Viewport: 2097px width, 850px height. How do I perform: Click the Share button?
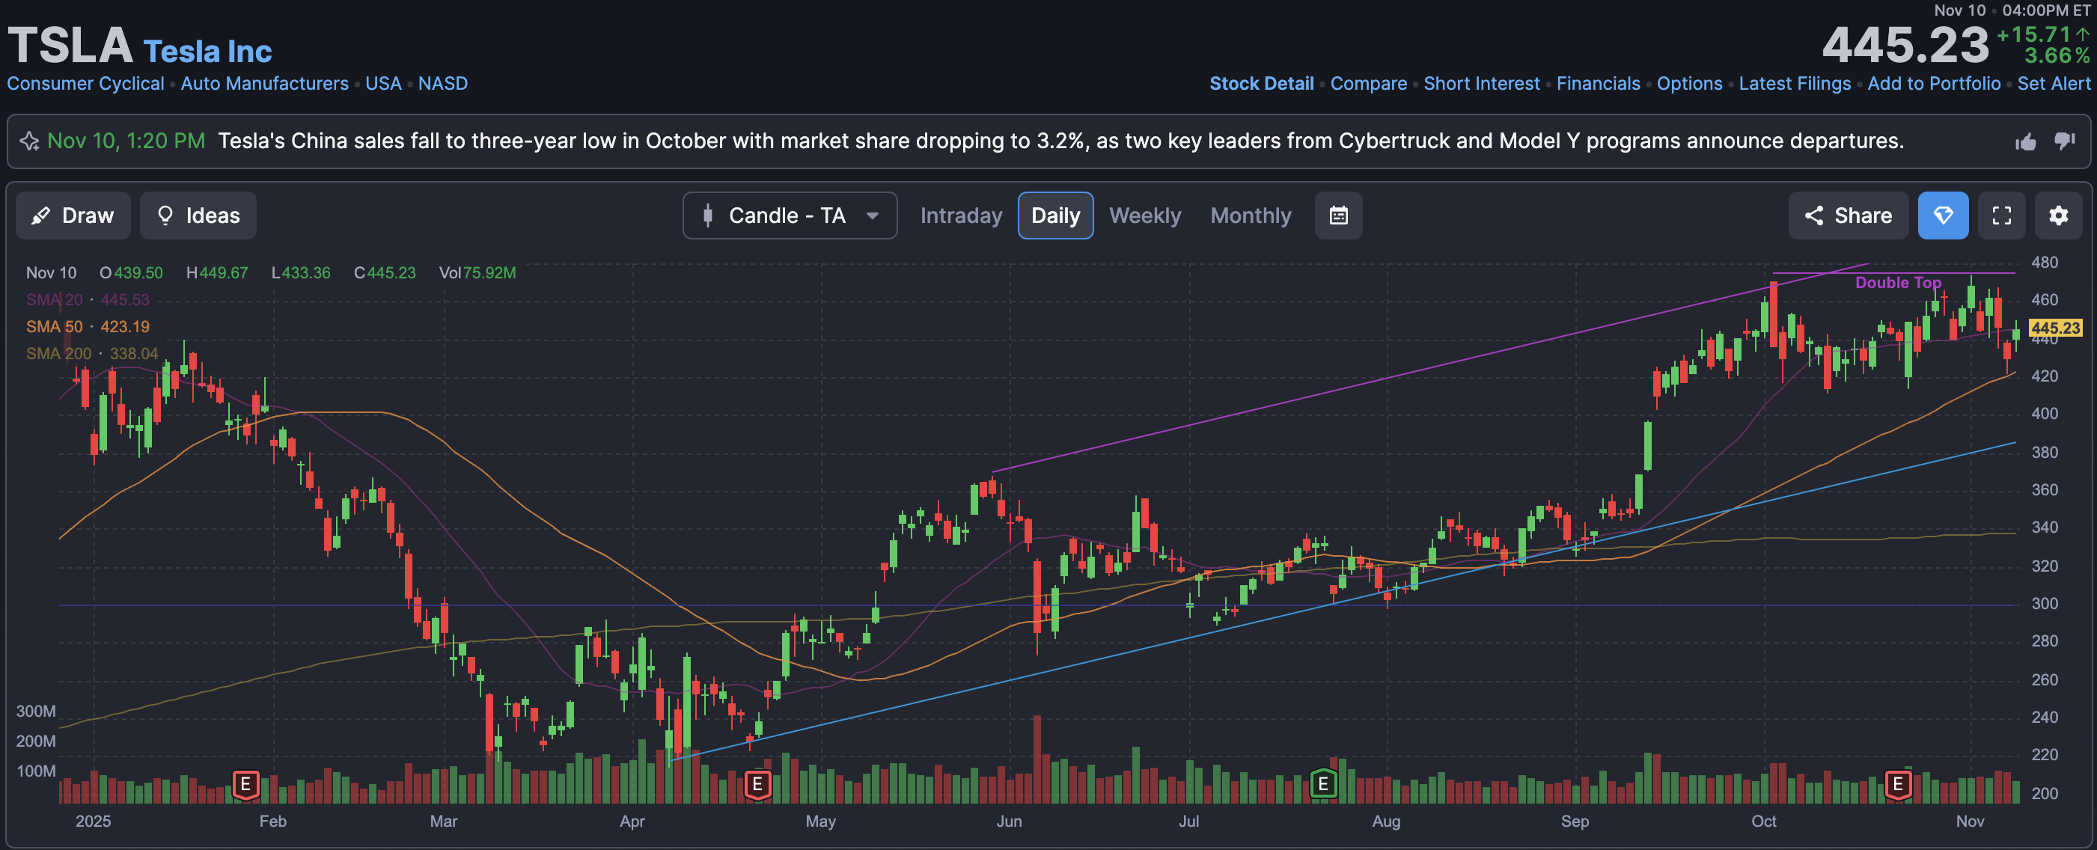point(1848,215)
